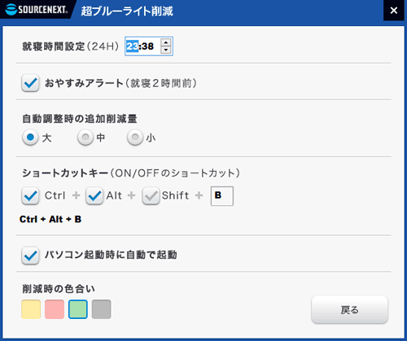Decrease bedtime with the down stepper arrow
The height and width of the screenshot is (341, 407).
(166, 50)
